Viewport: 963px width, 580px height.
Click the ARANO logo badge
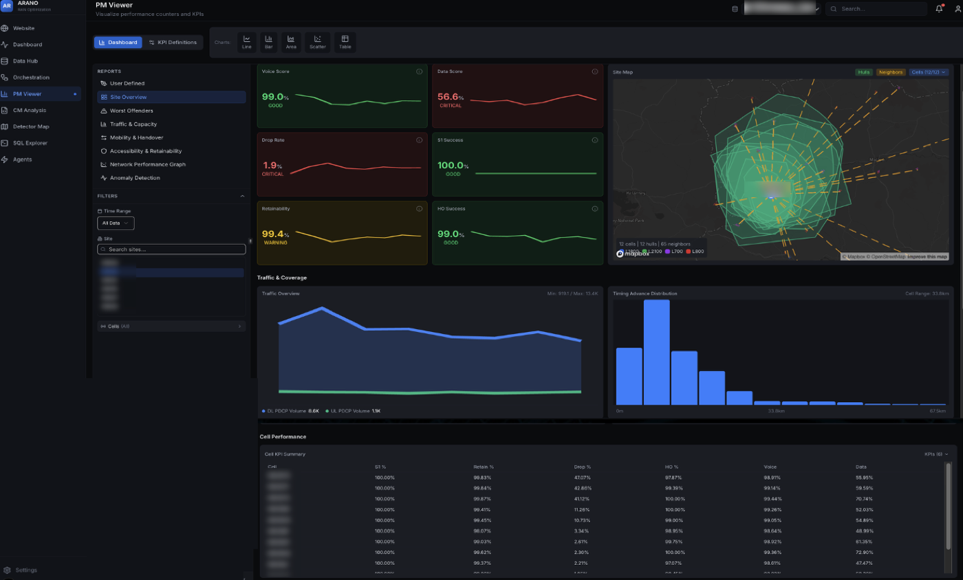tap(7, 5)
